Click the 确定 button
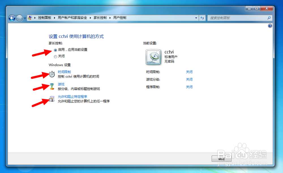The image size is (283, 173). tap(222, 159)
